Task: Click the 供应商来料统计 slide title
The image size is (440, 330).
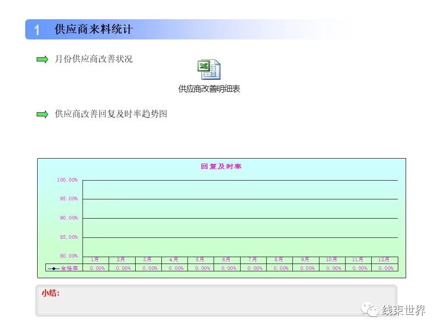Action: (93, 29)
